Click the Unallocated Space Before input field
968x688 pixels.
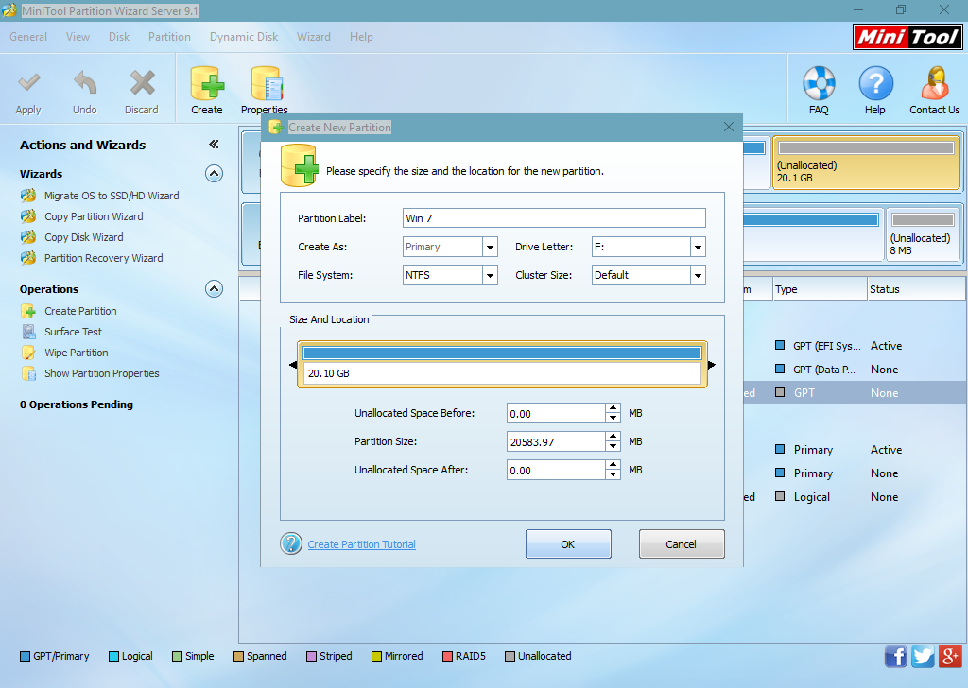pyautogui.click(x=556, y=413)
